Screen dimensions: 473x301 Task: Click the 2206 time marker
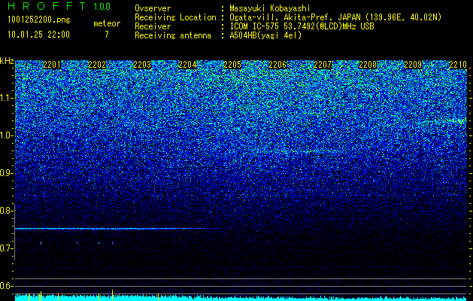[x=277, y=65]
